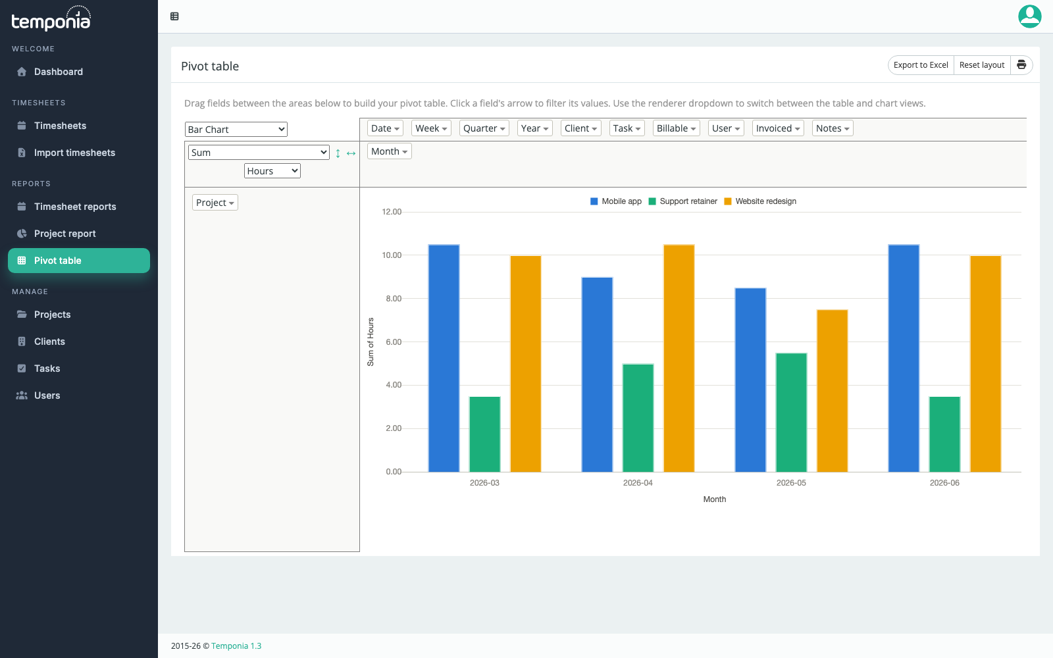Click the 2026-04 axis label
The height and width of the screenshot is (658, 1053).
pyautogui.click(x=638, y=483)
